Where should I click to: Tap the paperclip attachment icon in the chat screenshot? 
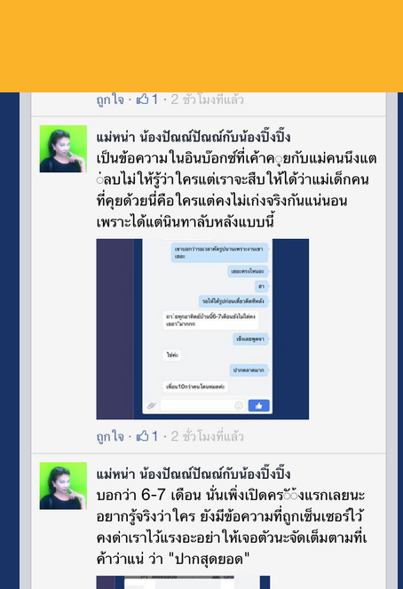pos(152,406)
